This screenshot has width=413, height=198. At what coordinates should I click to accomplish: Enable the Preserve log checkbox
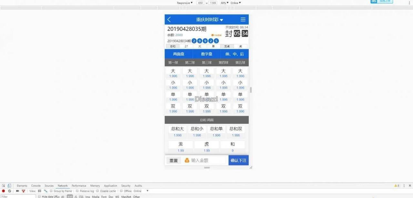point(77,191)
